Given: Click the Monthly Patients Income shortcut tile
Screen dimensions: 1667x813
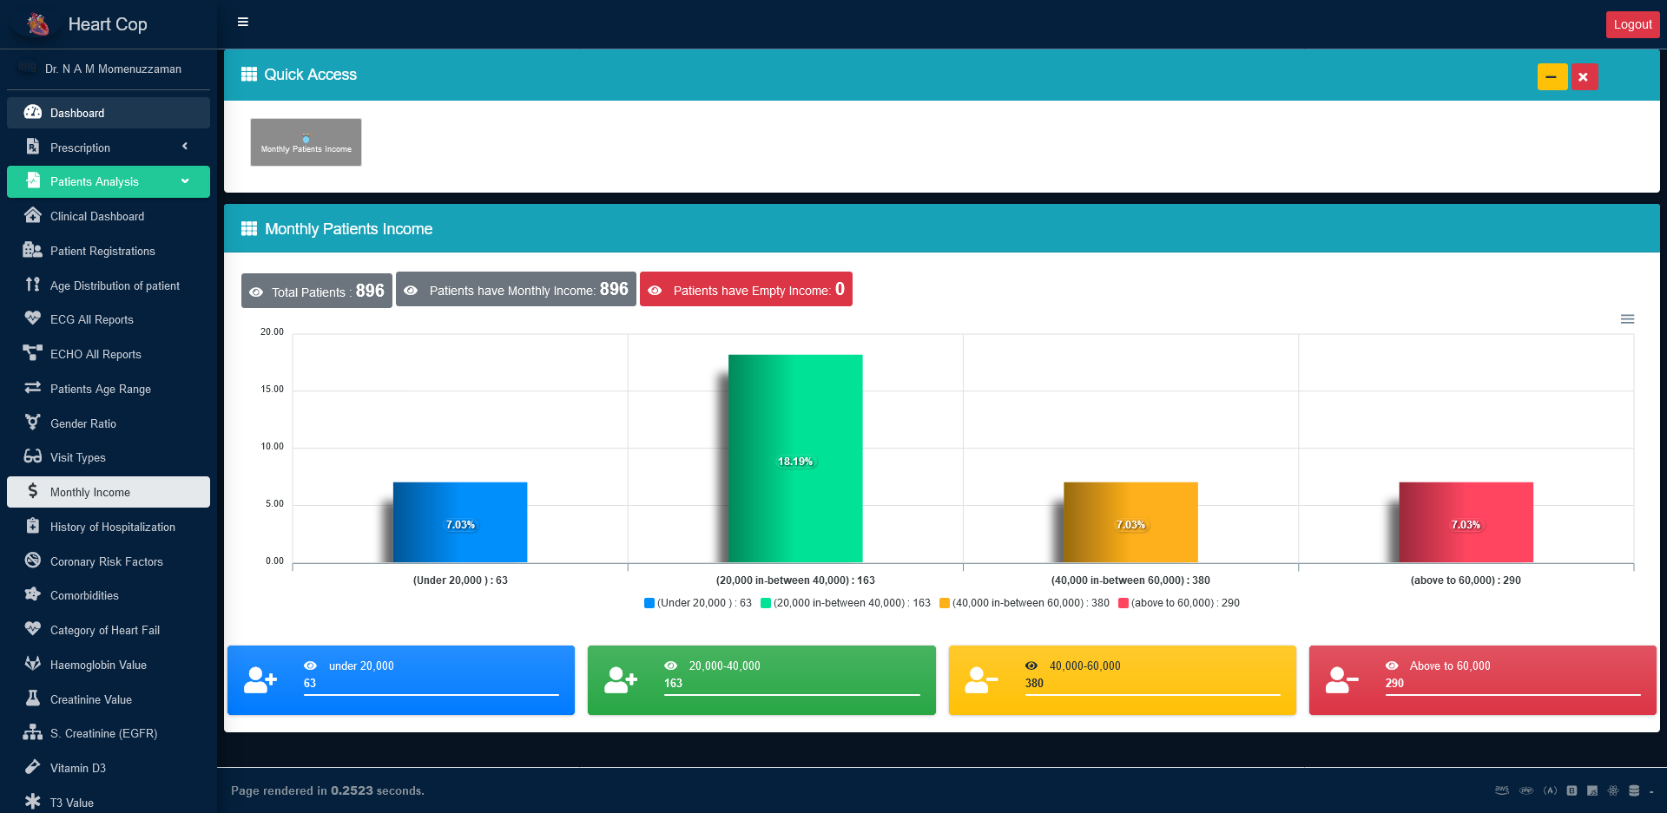Looking at the screenshot, I should 306,142.
